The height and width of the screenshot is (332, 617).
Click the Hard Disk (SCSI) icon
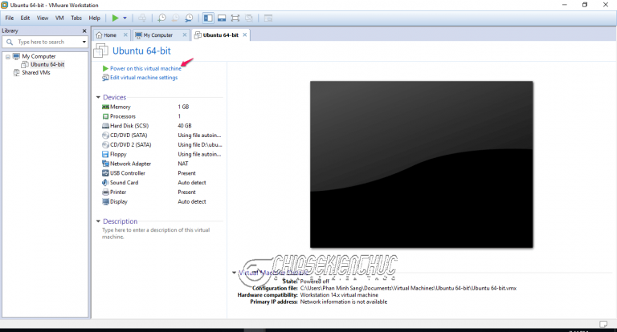pos(105,126)
